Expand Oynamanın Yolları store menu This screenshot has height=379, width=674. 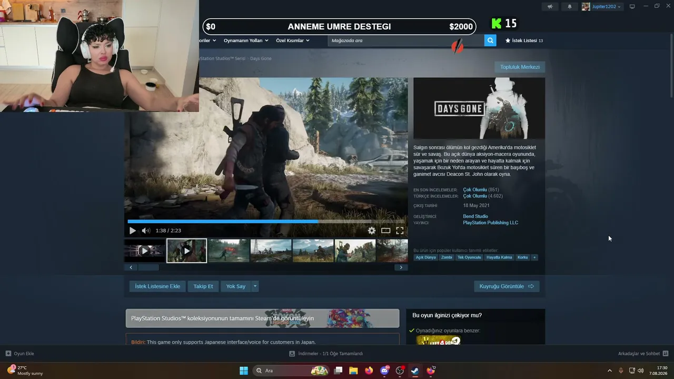246,41
